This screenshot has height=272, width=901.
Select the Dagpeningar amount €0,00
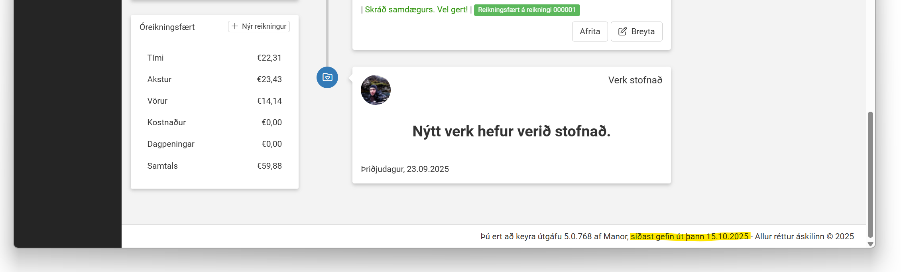pos(271,144)
